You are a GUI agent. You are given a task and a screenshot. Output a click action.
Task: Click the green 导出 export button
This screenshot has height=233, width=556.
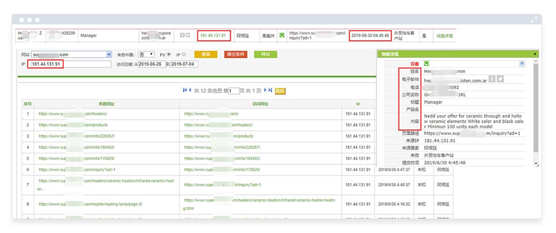point(265,54)
